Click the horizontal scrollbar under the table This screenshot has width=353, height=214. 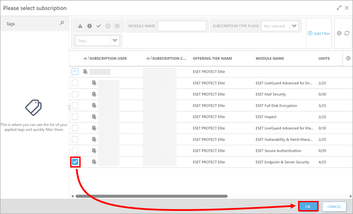coord(153,196)
